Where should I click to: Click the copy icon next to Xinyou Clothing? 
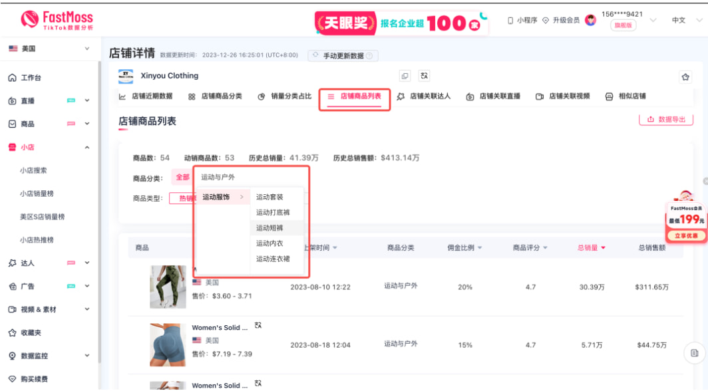pyautogui.click(x=406, y=76)
